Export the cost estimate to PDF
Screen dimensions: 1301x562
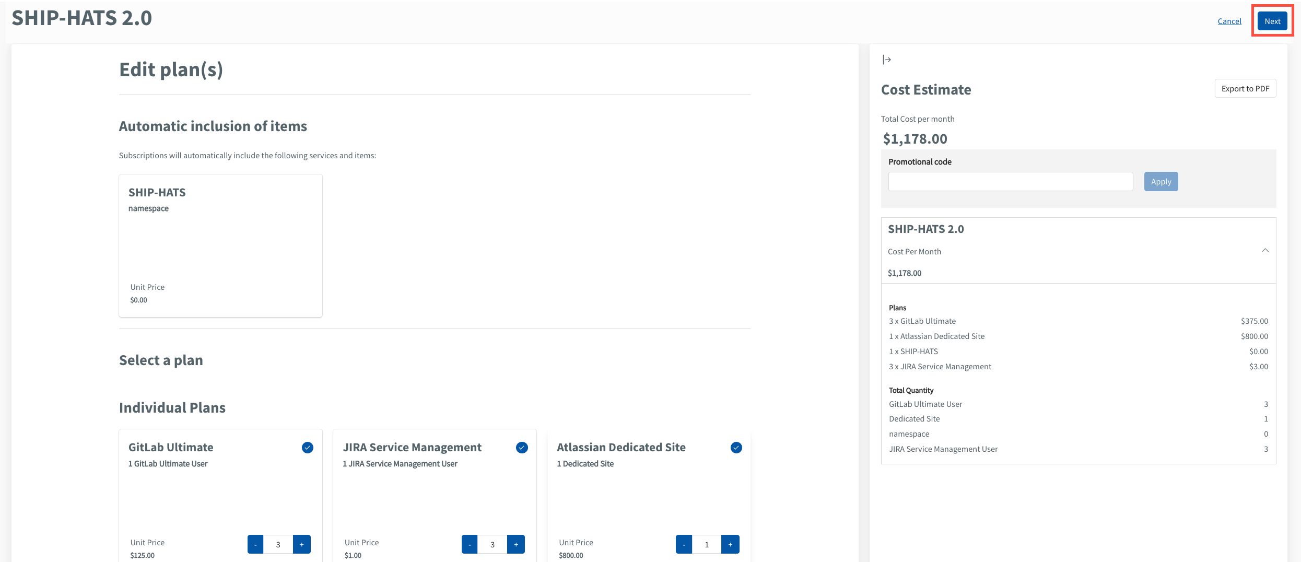[x=1245, y=88]
